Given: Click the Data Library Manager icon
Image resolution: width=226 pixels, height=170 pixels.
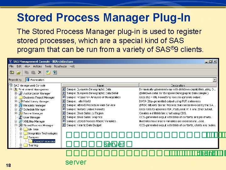Looking at the screenshot, I should [x=21, y=101].
